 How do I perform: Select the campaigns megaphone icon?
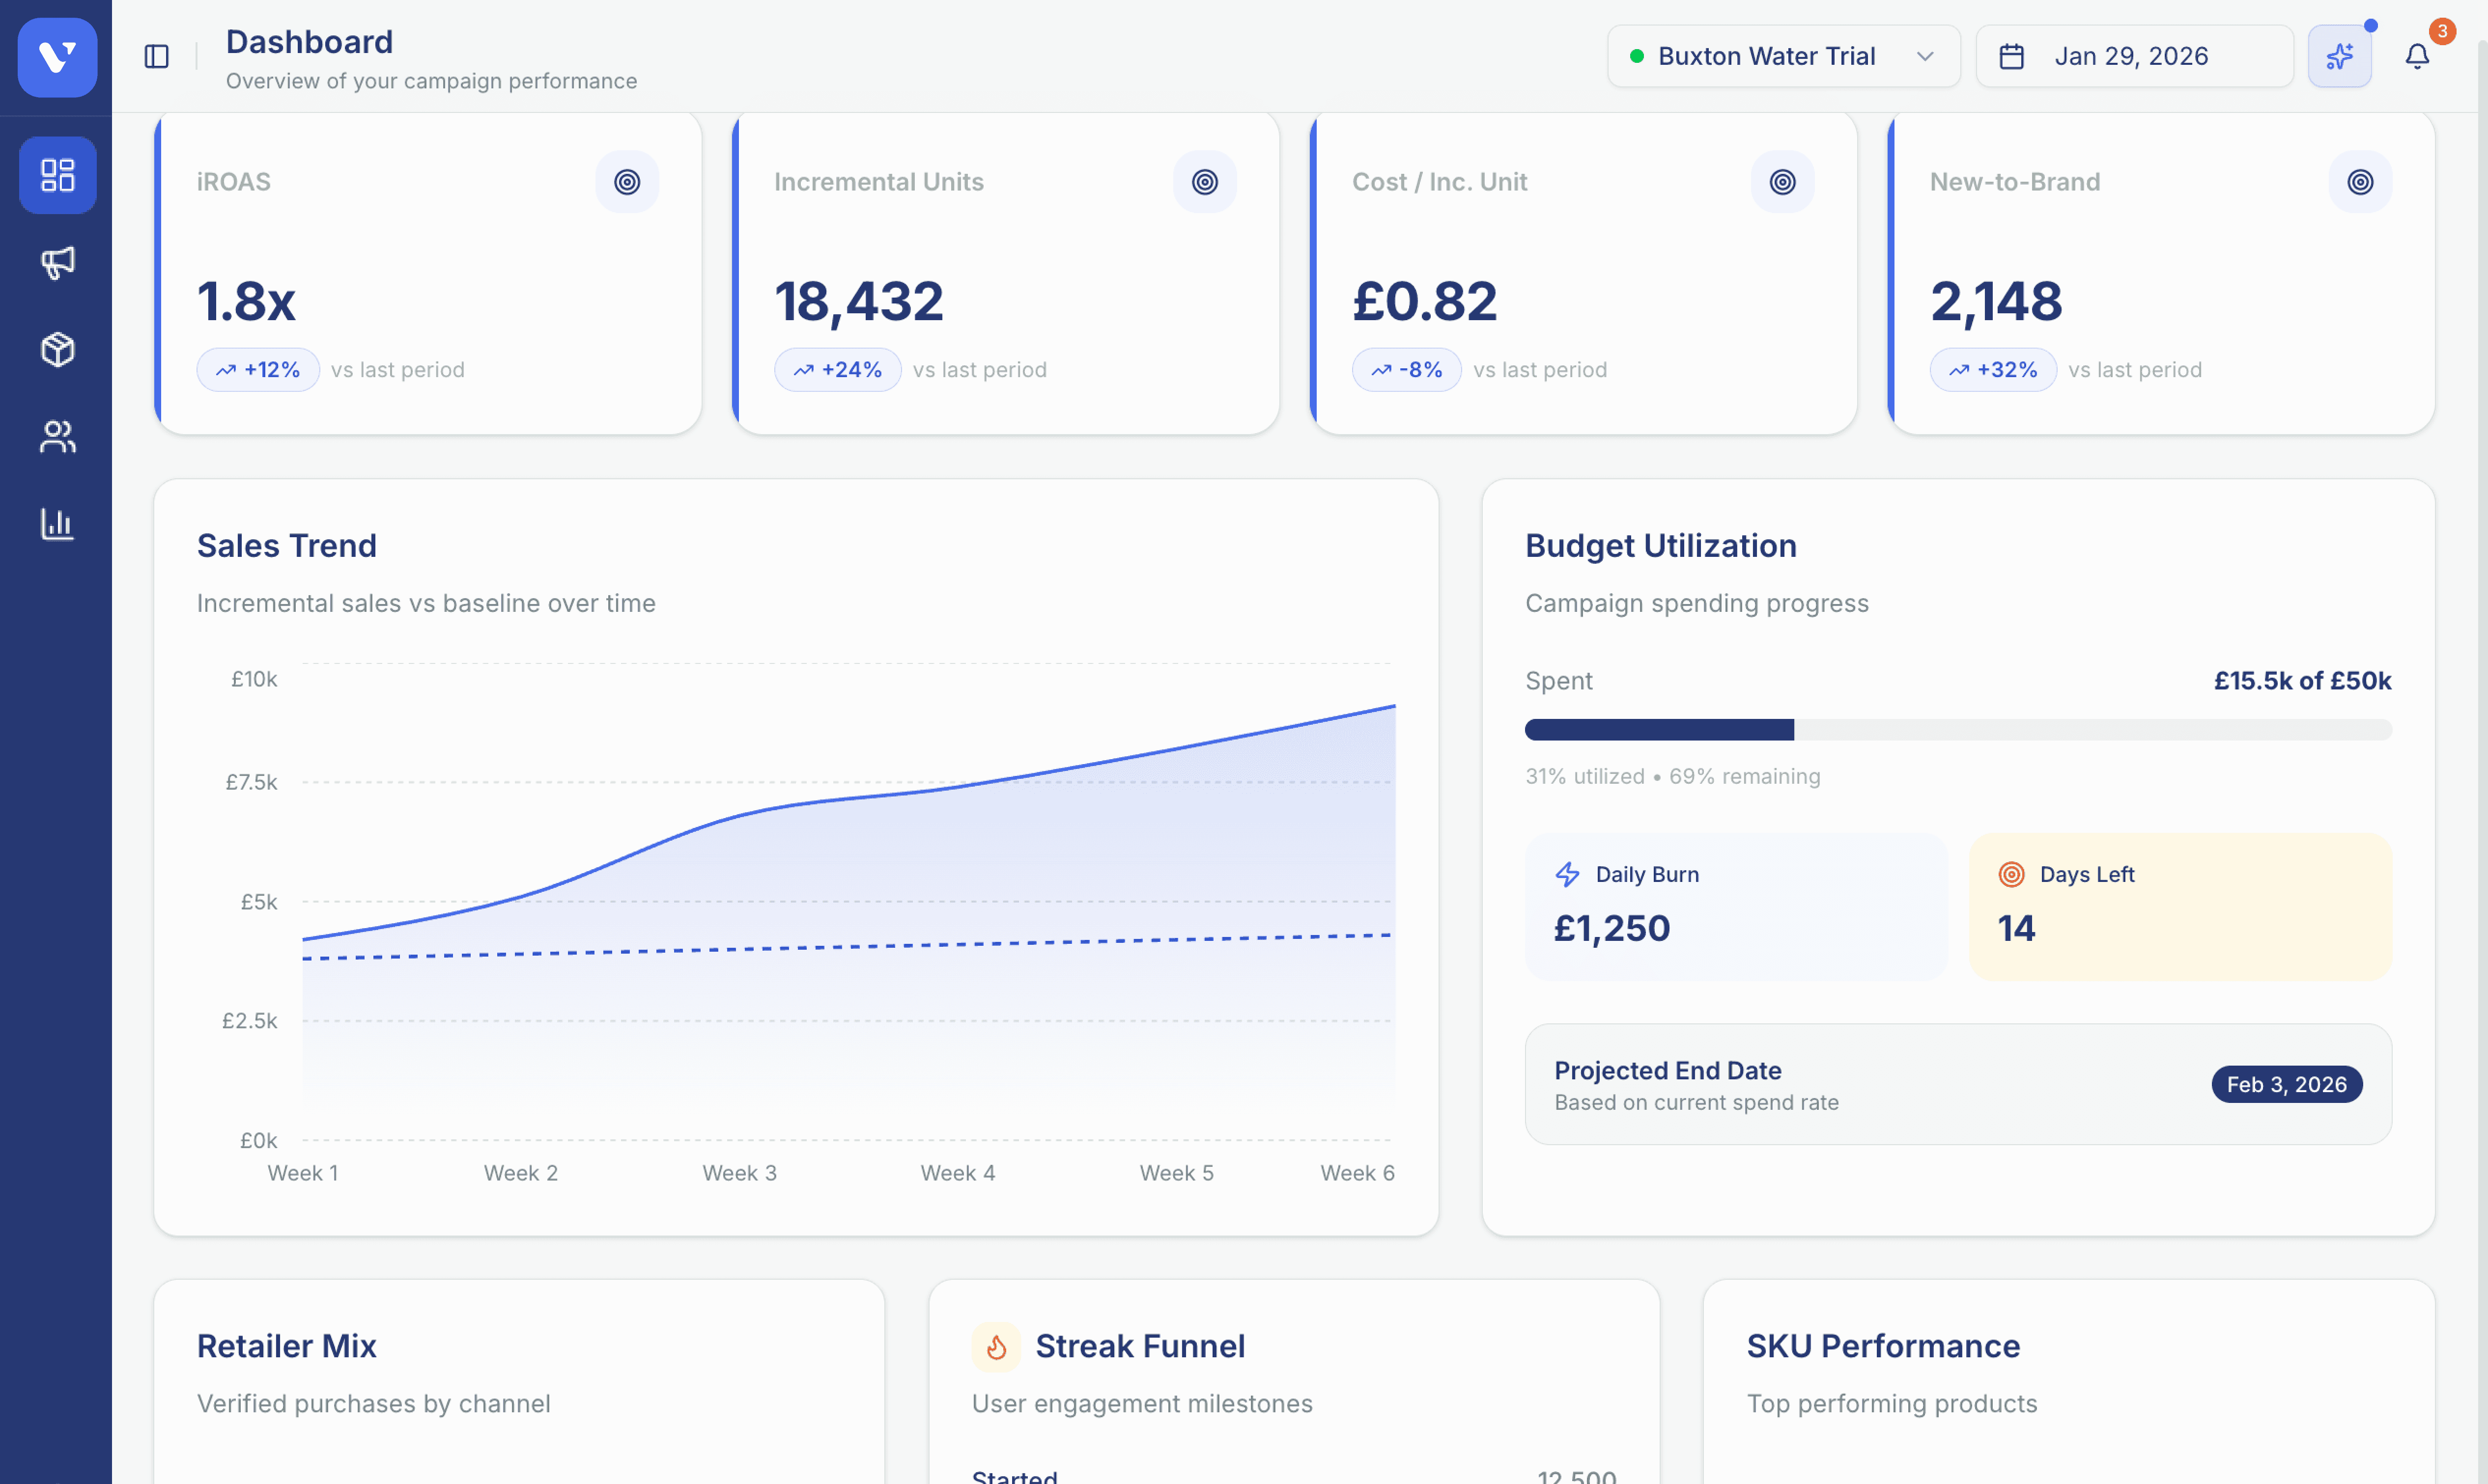pyautogui.click(x=57, y=263)
